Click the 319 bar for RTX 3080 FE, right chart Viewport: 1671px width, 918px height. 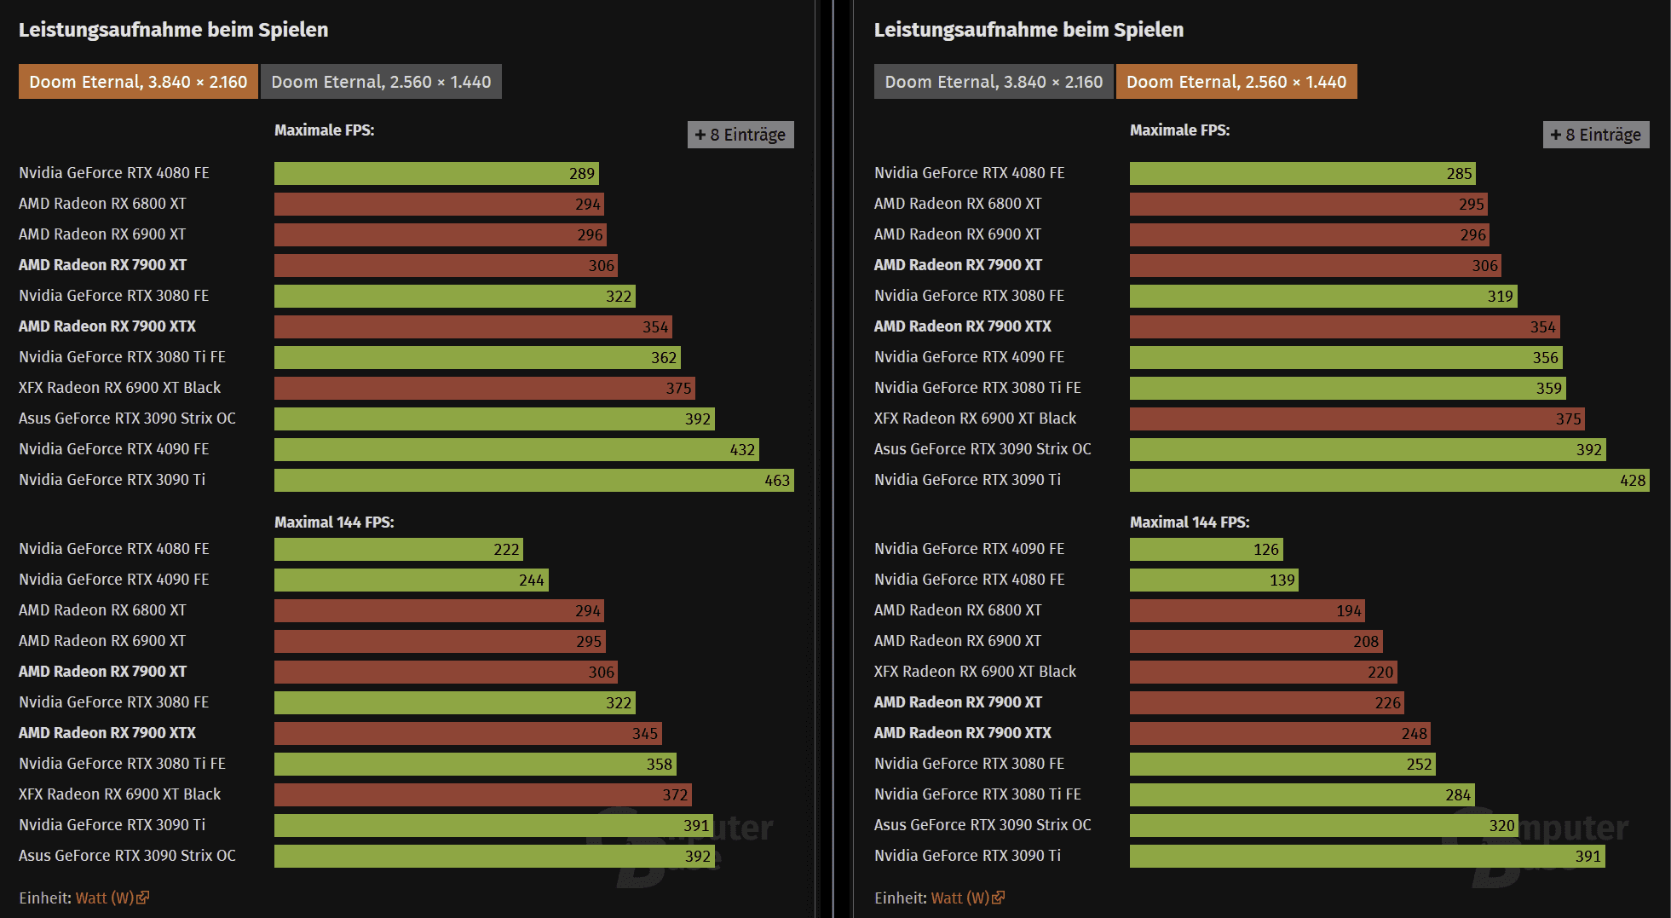[1323, 296]
